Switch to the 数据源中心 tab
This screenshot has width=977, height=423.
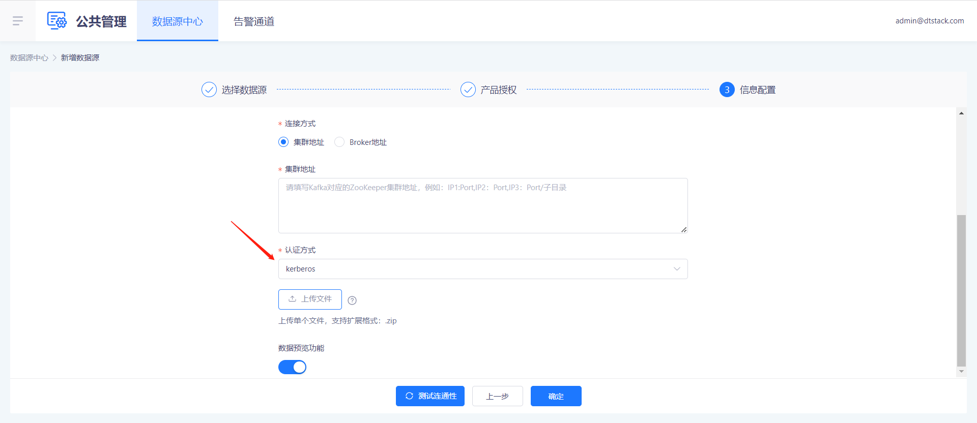(178, 21)
